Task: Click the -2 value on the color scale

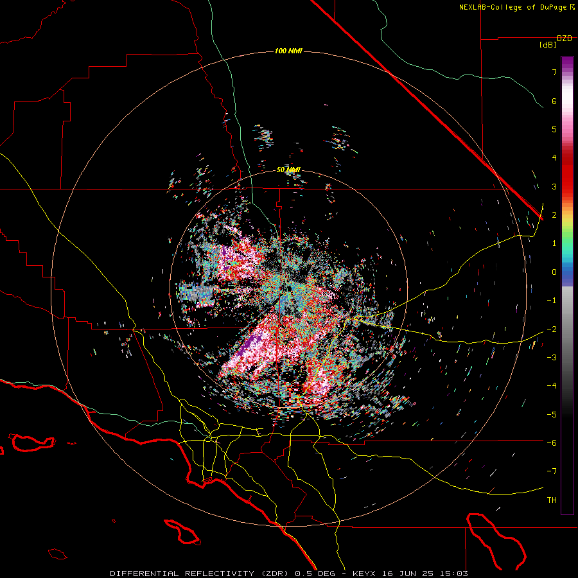Action: point(552,329)
